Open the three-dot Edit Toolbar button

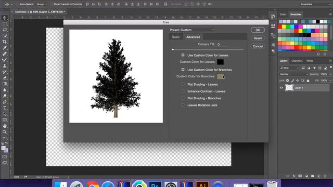5,138
